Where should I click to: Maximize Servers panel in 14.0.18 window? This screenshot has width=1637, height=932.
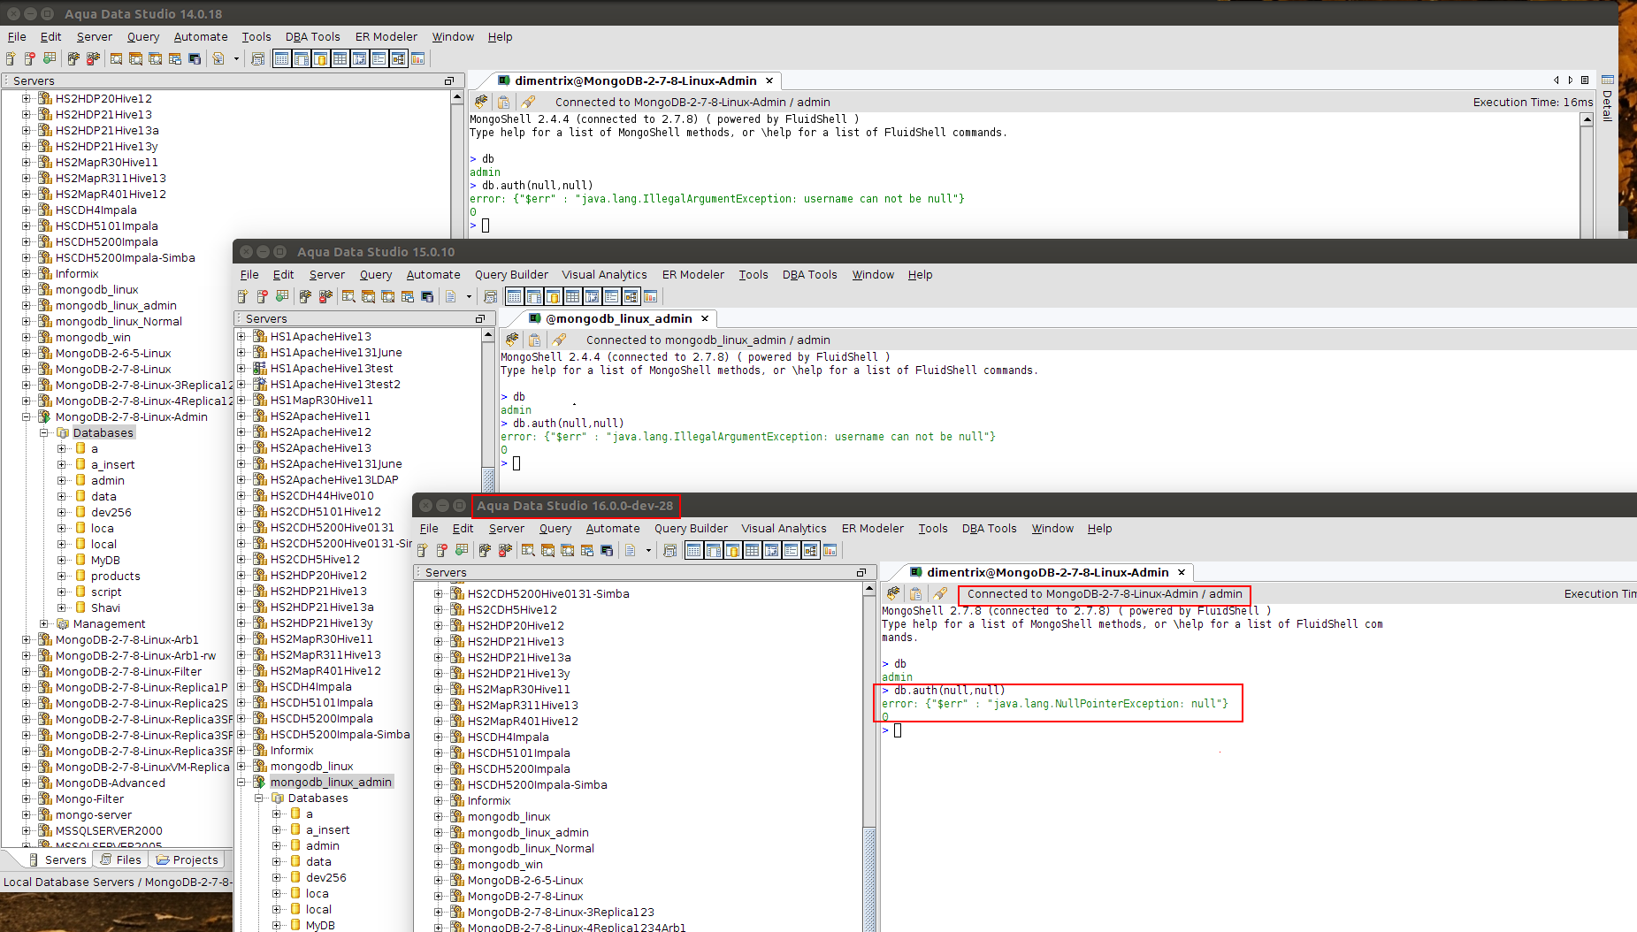[449, 81]
